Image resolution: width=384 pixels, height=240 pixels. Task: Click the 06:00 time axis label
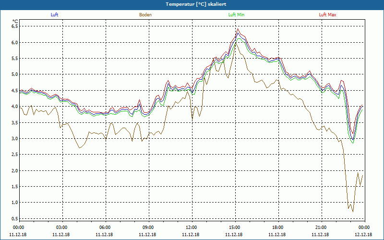click(106, 228)
